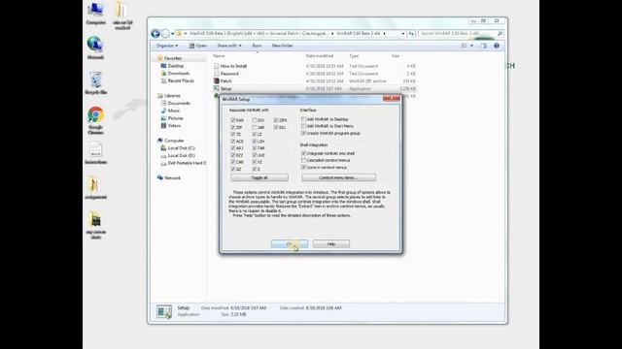Screen dimensions: 622x349
Task: Open the view options dropdown arrow
Action: coord(471,46)
